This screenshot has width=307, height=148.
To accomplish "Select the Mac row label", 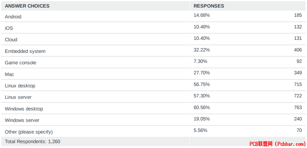I will 10,74.
